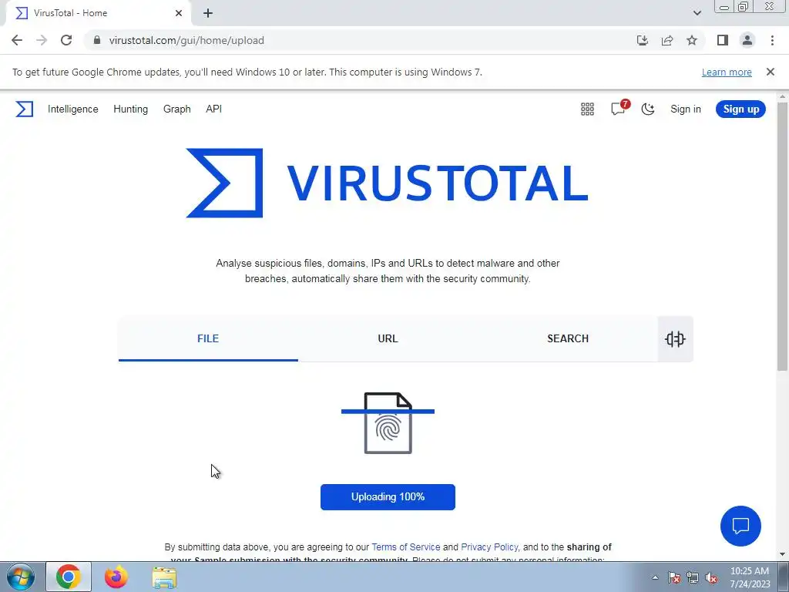Open notifications with red badge 7

[x=619, y=108]
